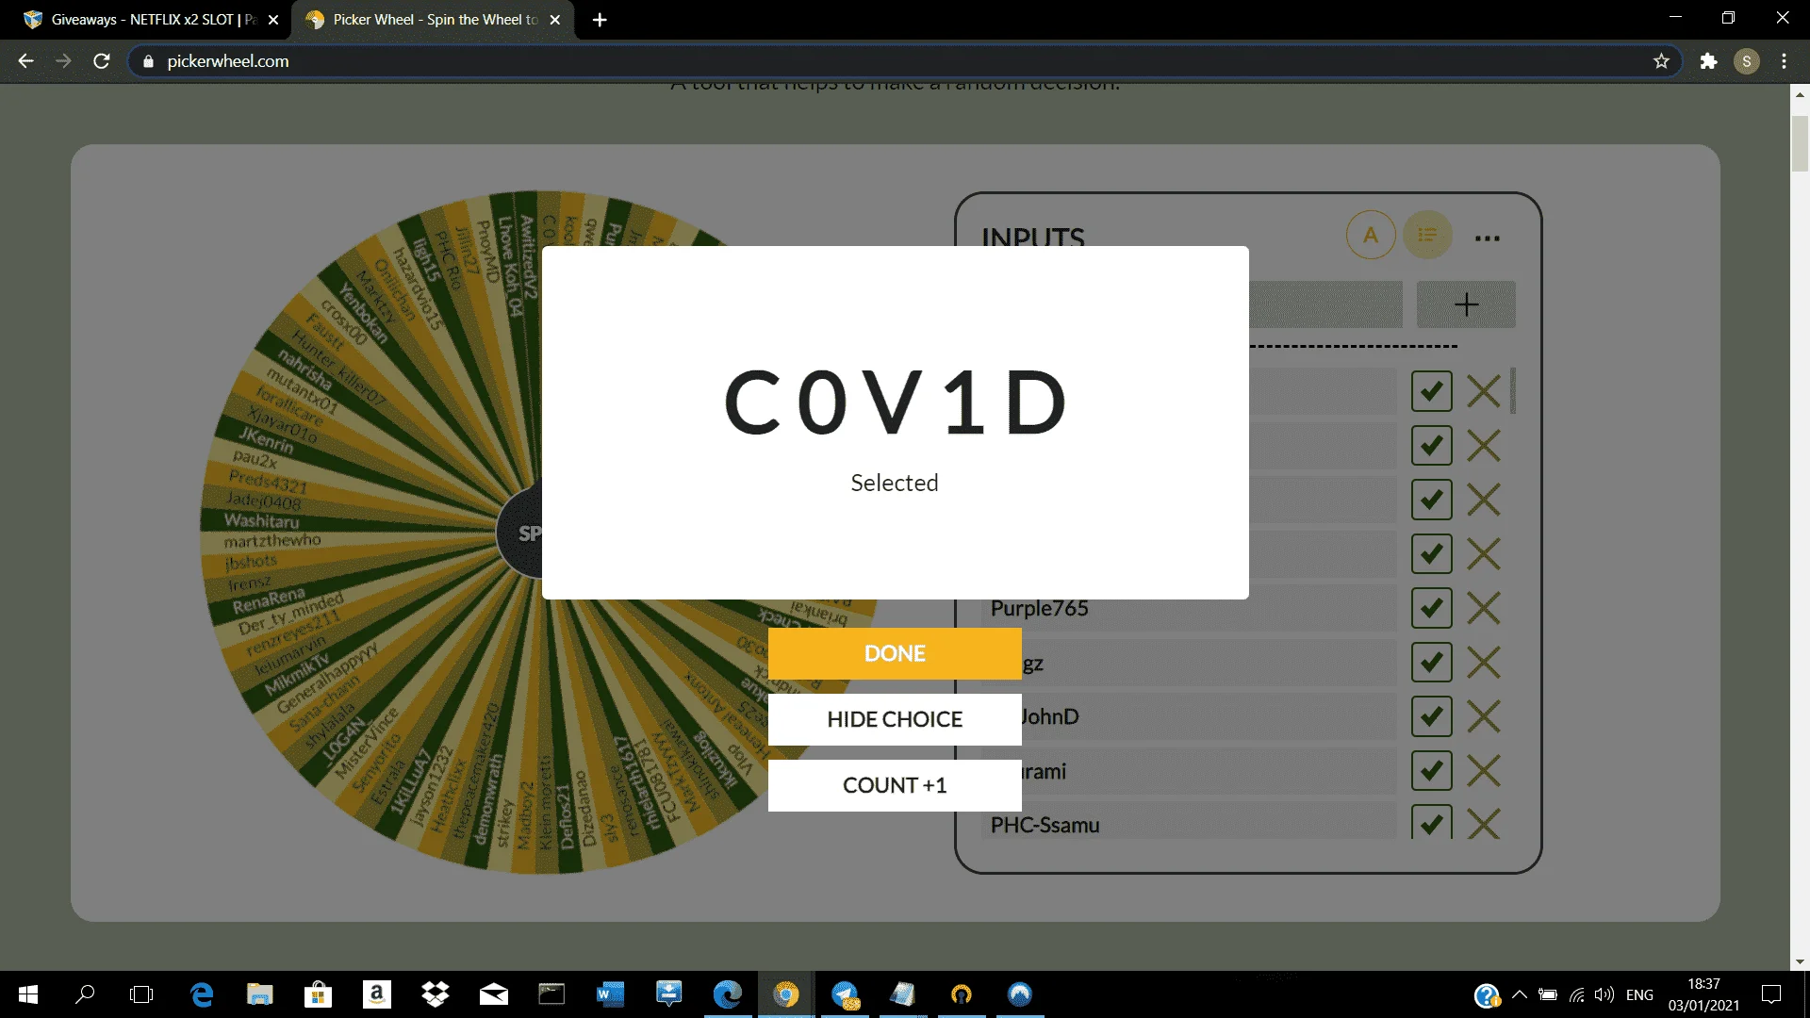Open Wi-Fi network settings in the tray
The width and height of the screenshot is (1810, 1018).
(1576, 994)
